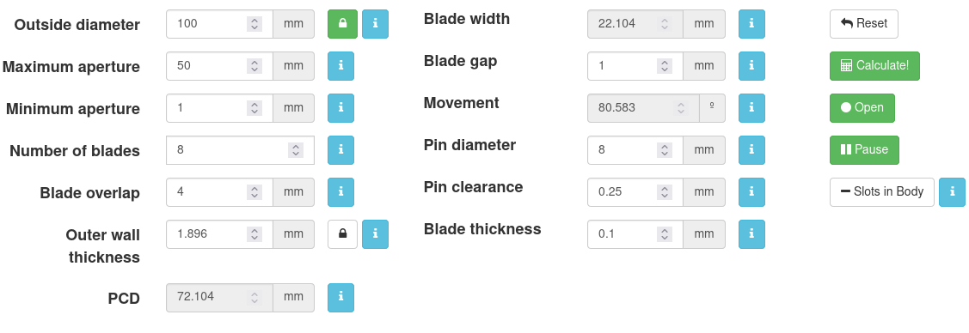This screenshot has height=333, width=969.
Task: Click the green Calculate! button
Action: pos(874,66)
